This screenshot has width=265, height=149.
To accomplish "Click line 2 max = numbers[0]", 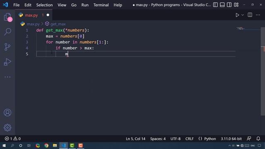I will pyautogui.click(x=65, y=36).
